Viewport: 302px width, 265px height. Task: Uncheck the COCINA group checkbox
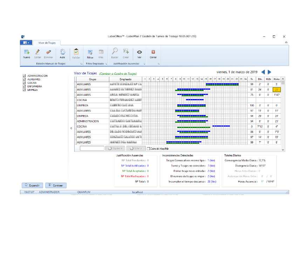point(24,83)
